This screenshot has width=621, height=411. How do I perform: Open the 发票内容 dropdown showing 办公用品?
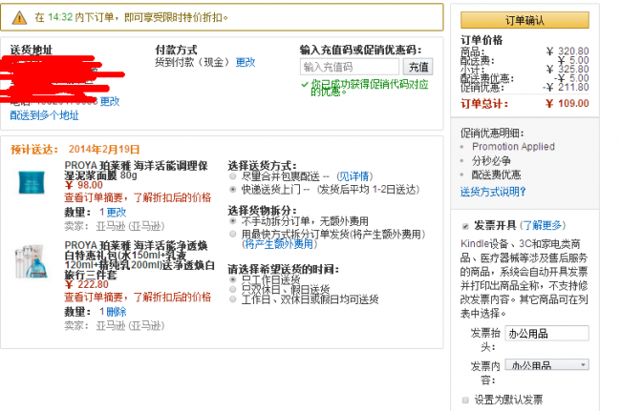point(546,365)
